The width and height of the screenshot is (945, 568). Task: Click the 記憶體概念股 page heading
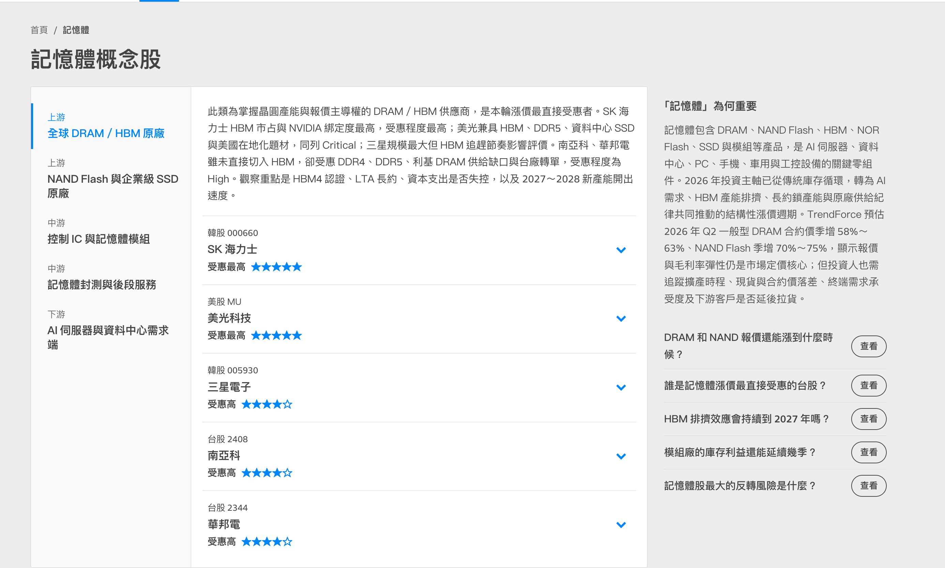click(96, 59)
